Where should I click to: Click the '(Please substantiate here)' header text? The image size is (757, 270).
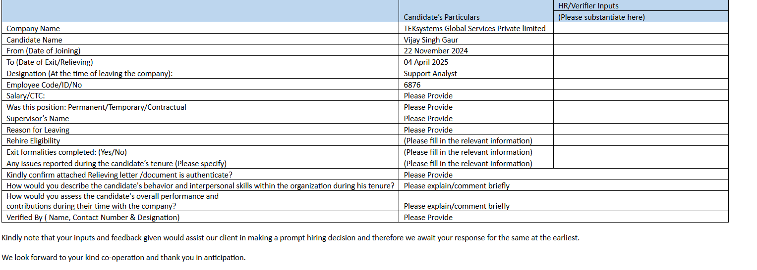(x=601, y=17)
